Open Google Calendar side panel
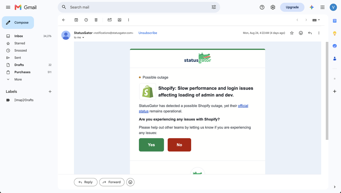Screen dimensions: 341x193 click(335, 21)
